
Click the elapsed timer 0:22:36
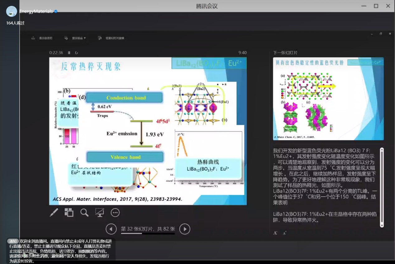tap(56, 53)
